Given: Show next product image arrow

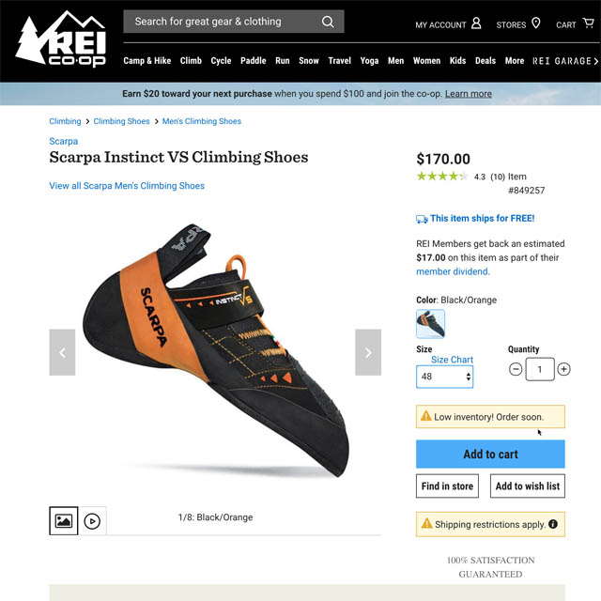Looking at the screenshot, I should pos(368,352).
